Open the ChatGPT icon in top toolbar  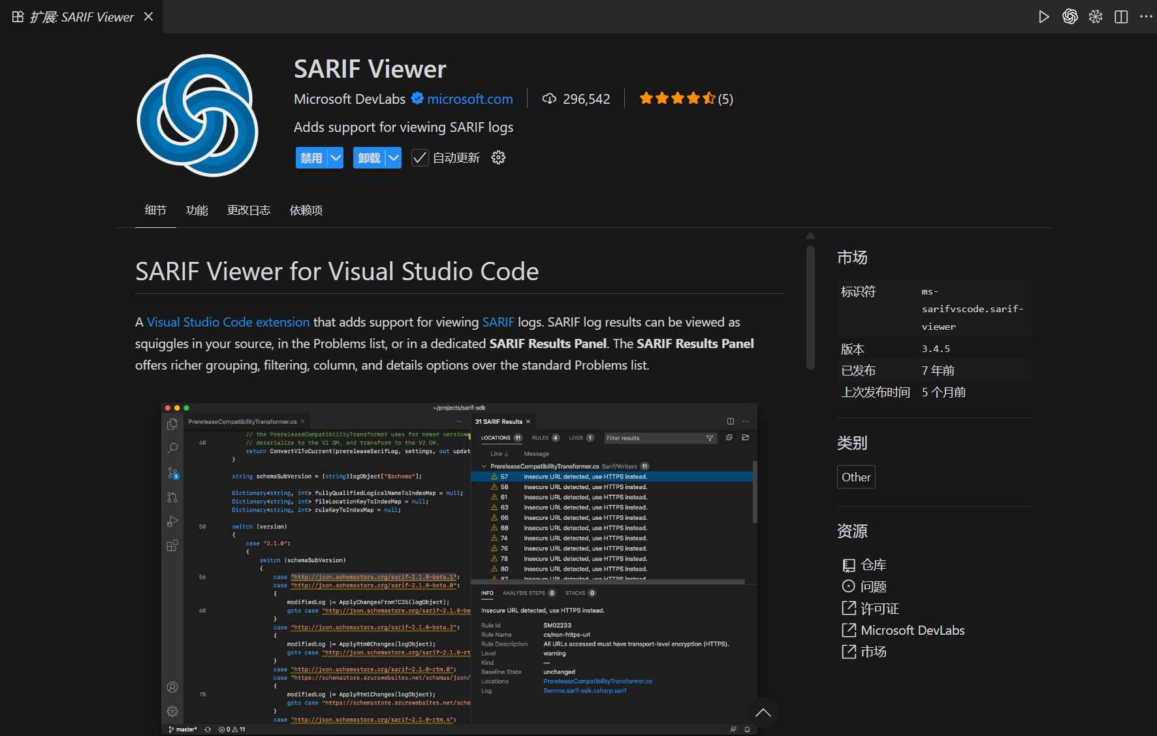click(1070, 17)
